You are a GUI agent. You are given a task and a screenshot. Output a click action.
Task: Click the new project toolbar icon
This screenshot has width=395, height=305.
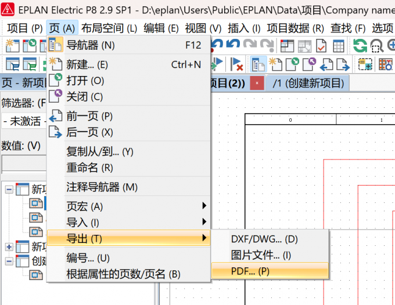pyautogui.click(x=12, y=46)
